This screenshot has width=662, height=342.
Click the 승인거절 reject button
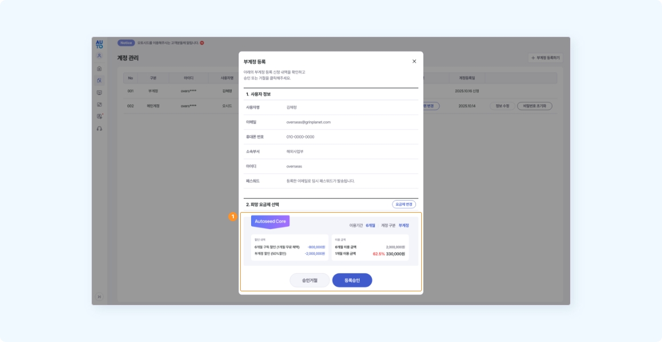coord(309,280)
